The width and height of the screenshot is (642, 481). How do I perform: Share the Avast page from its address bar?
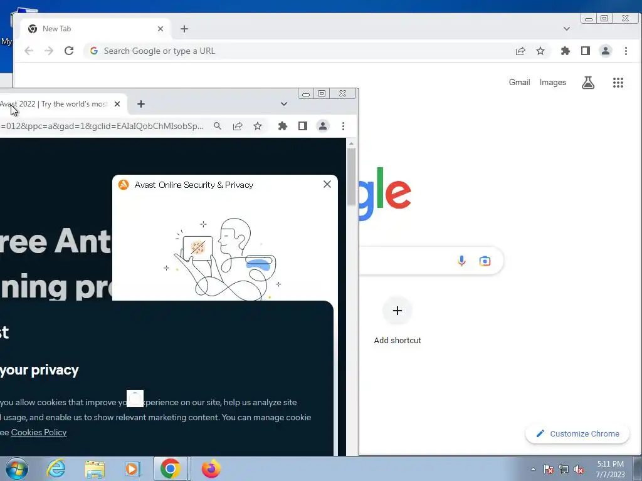pos(238,126)
